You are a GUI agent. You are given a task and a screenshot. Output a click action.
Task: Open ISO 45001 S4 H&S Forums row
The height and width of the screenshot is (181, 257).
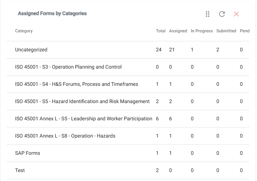(128, 84)
